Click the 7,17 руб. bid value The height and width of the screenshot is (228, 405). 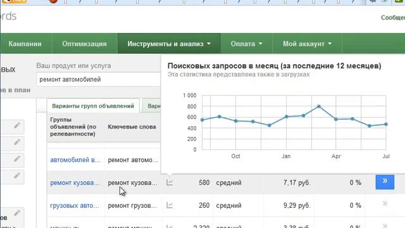tap(297, 183)
